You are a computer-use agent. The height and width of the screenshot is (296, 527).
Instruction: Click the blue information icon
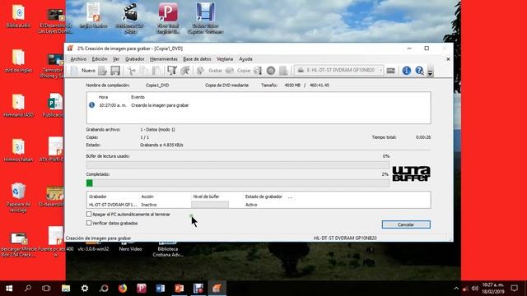coord(406,71)
